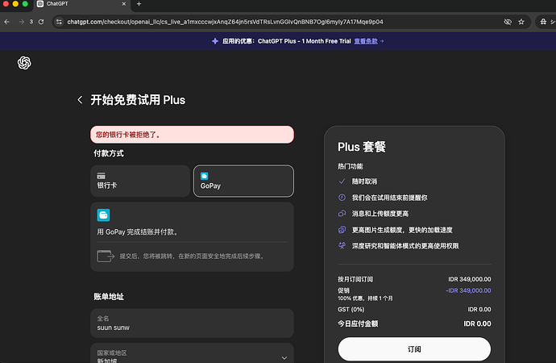Click the discount amount -IDR 349,000.00
The height and width of the screenshot is (363, 556).
[x=468, y=290]
